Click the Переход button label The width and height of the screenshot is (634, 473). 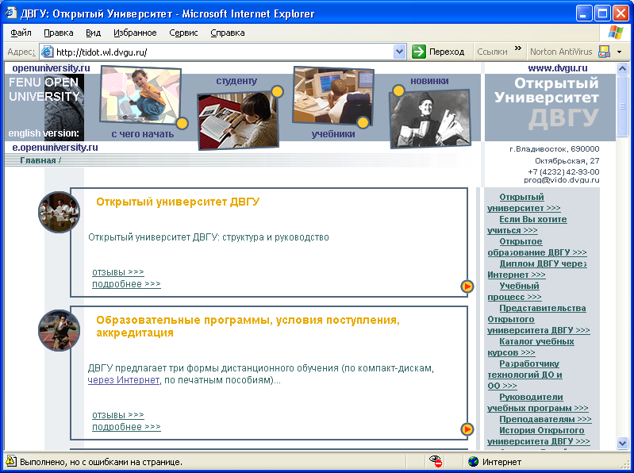pyautogui.click(x=447, y=52)
